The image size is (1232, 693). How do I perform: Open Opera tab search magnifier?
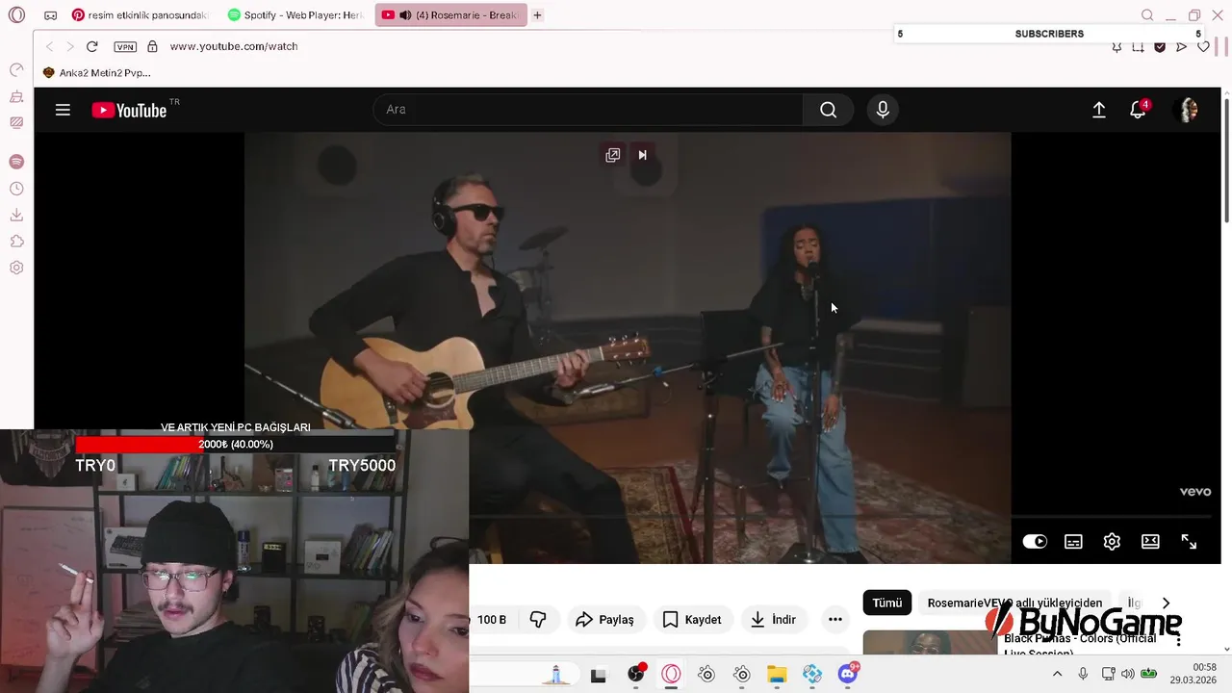tap(1147, 15)
